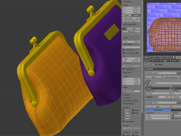Viewport: 181px width, 136px height.
Task: Click the UV editor type selector icon
Action: [x=146, y=57]
